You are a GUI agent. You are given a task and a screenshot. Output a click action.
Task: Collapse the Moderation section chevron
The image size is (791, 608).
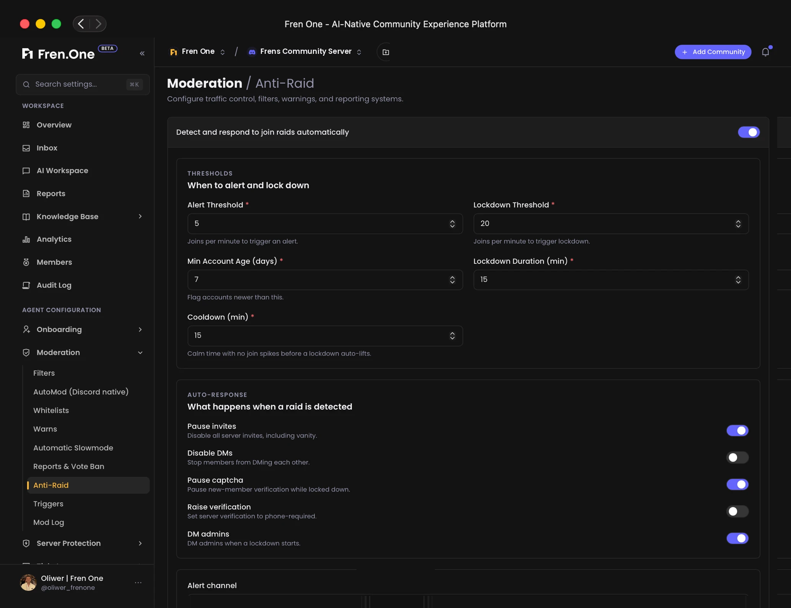(x=140, y=353)
